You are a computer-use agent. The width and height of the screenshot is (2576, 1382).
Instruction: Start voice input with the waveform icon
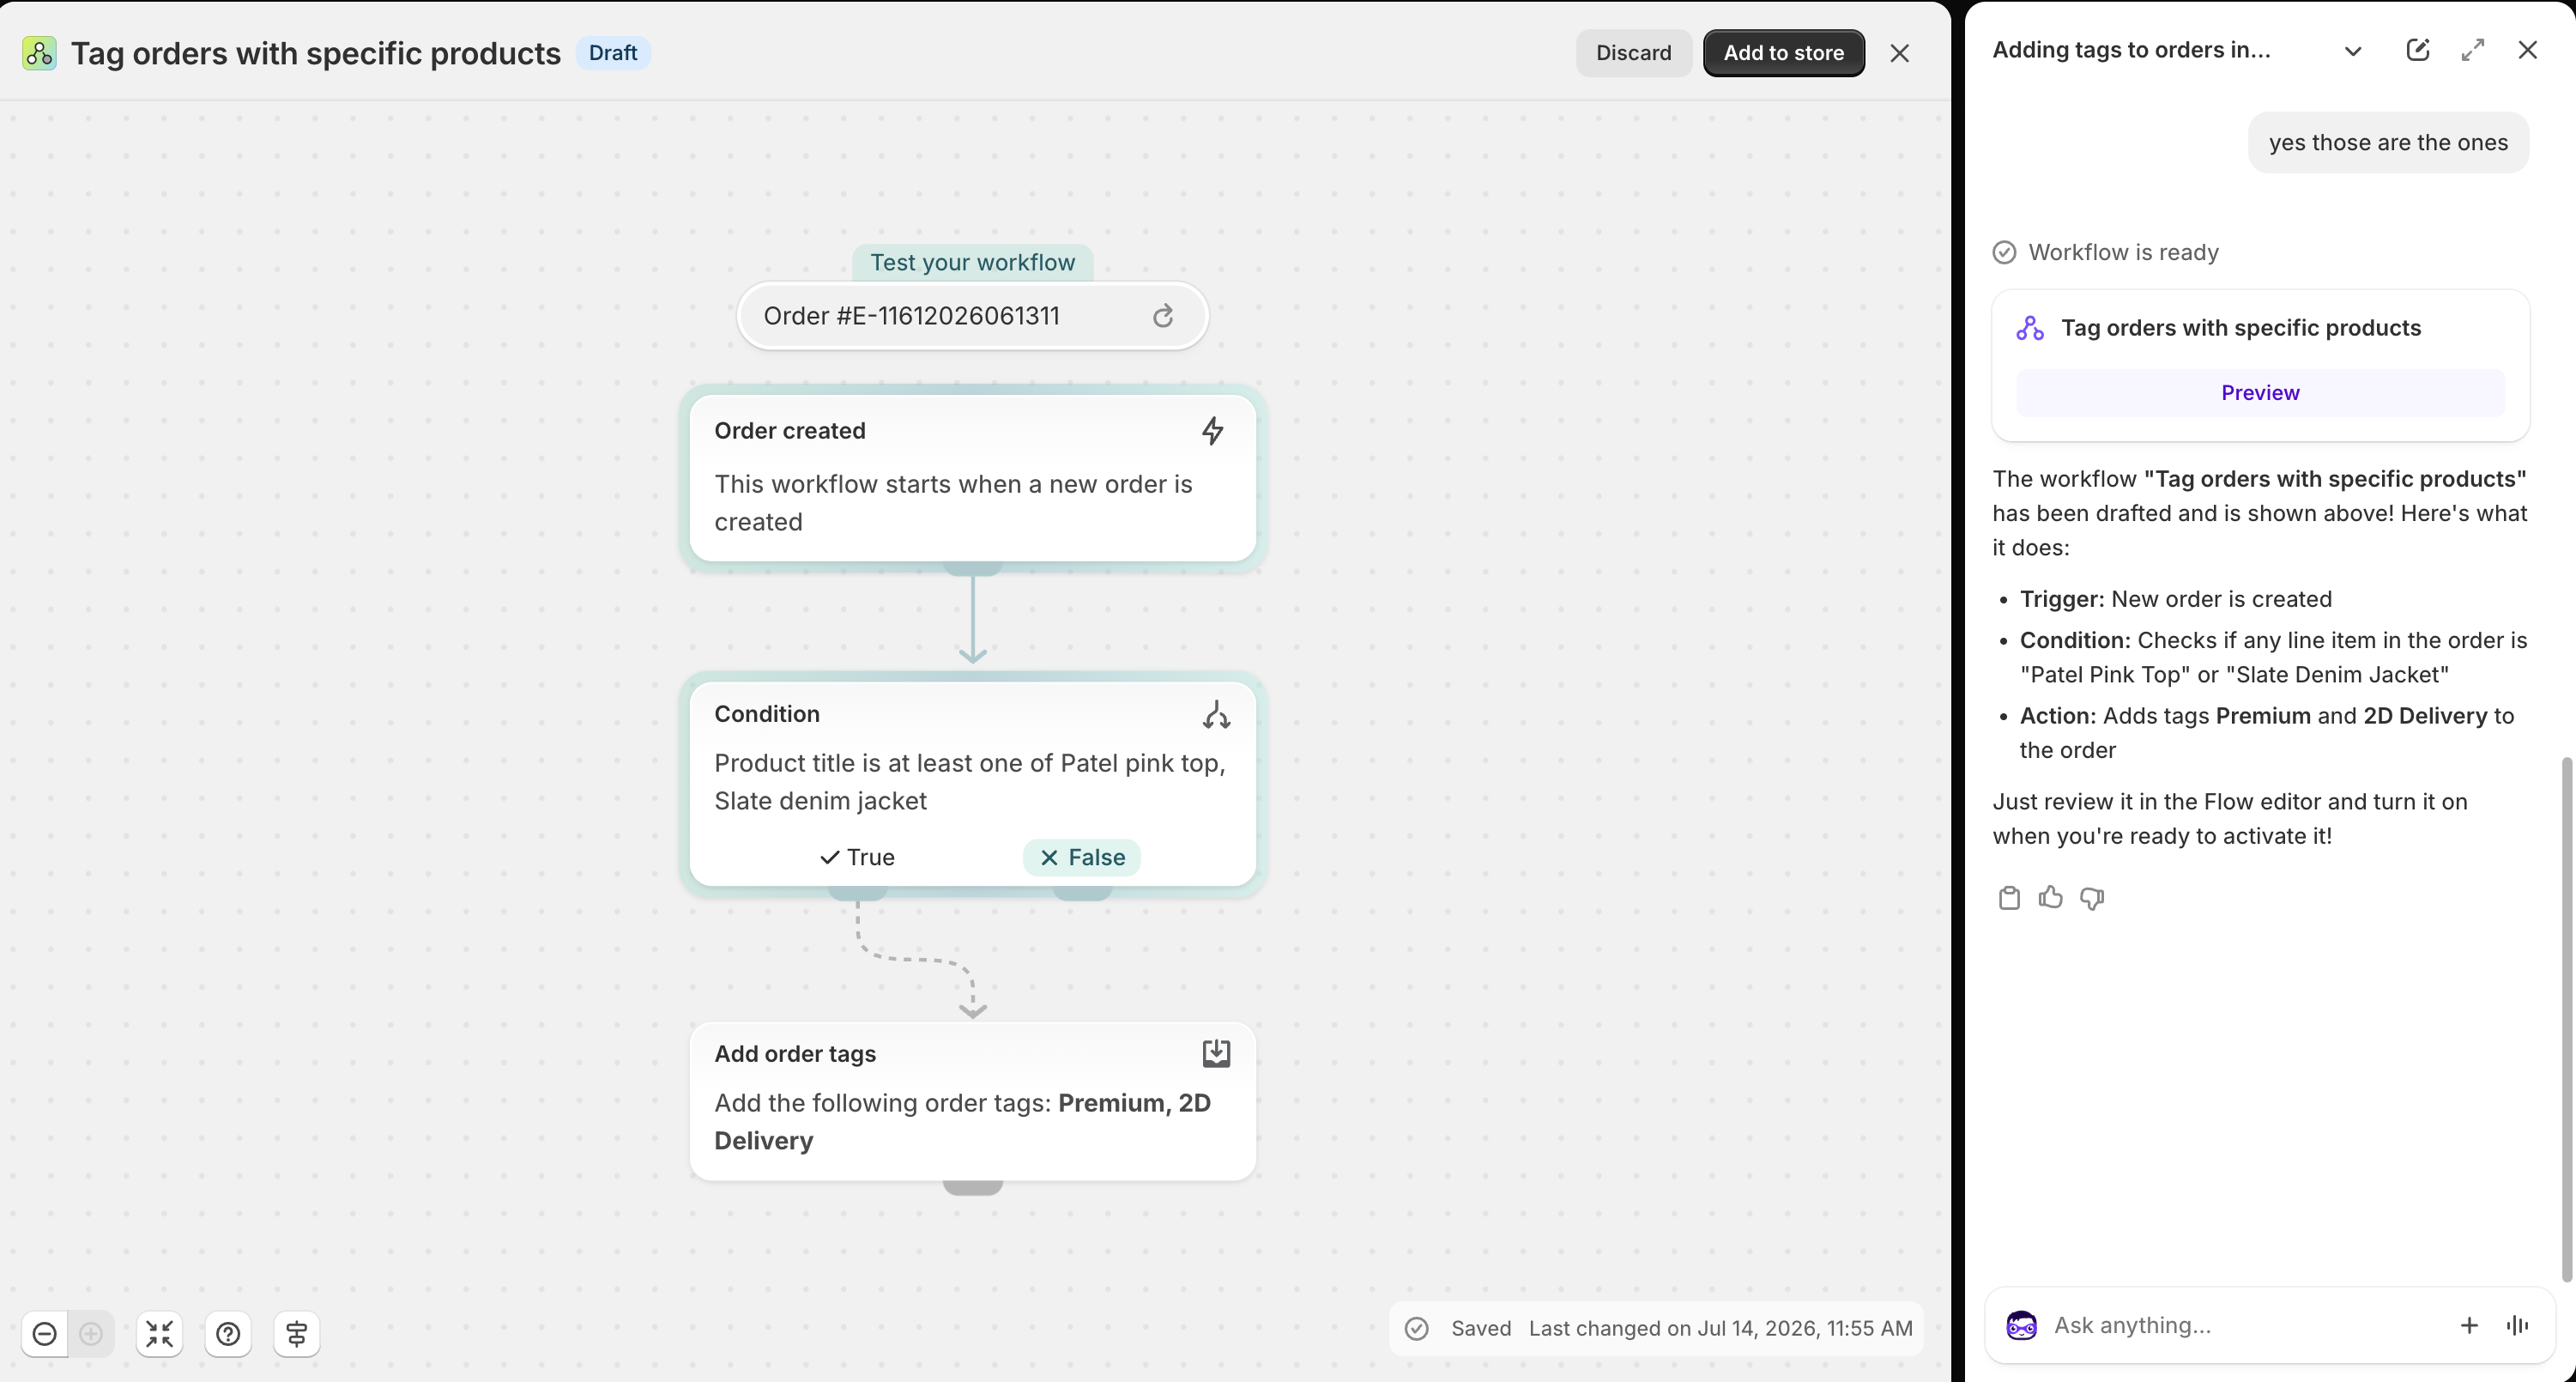tap(2517, 1326)
